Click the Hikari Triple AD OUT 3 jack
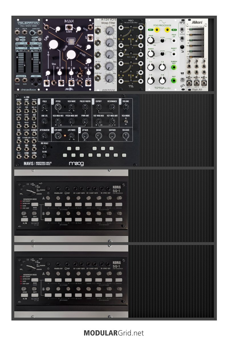This screenshot has height=339, width=228. [x=204, y=83]
